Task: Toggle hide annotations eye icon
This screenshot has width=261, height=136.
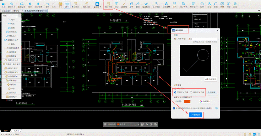Action: [x=146, y=5]
